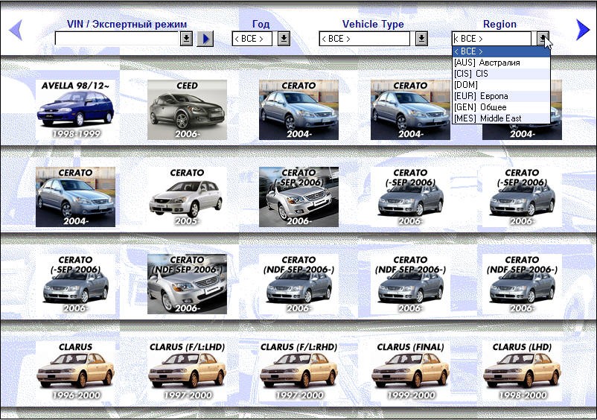The height and width of the screenshot is (420, 597).
Task: Select [AUS] Австралия region
Action: 501,63
